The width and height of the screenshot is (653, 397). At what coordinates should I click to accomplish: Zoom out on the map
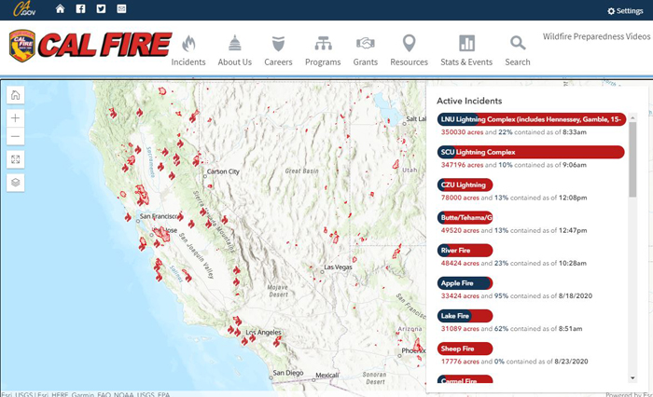click(16, 136)
